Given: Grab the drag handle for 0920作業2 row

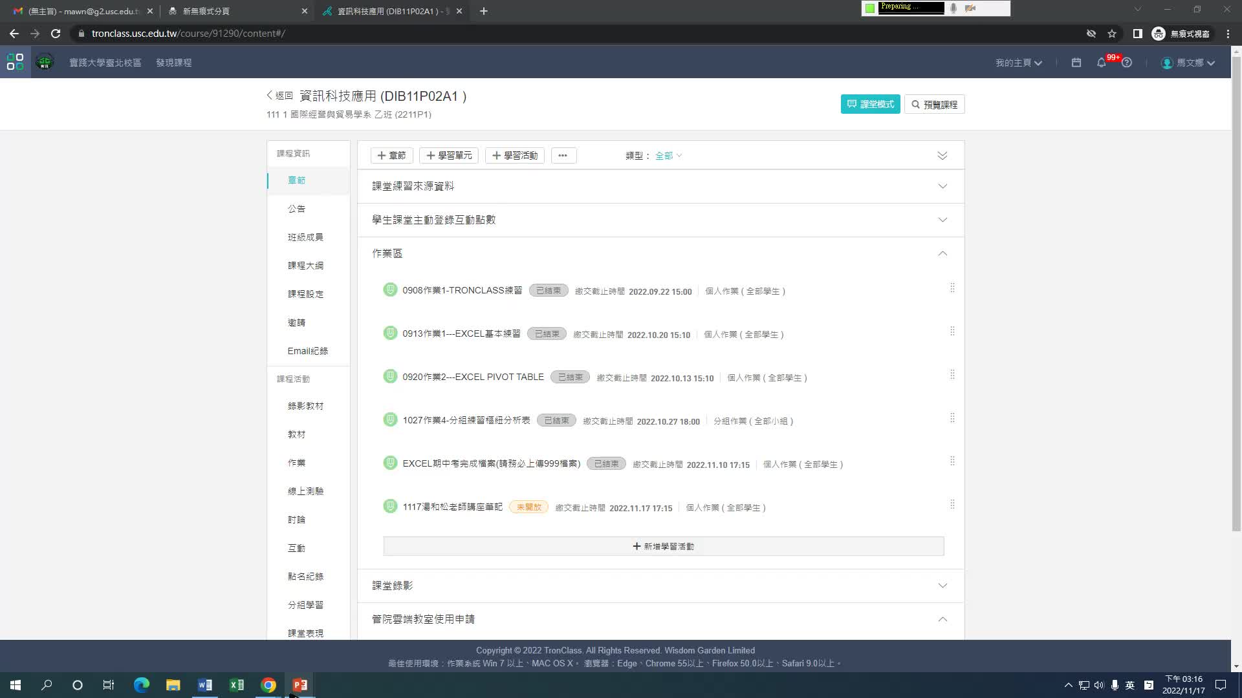Looking at the screenshot, I should coord(952,374).
